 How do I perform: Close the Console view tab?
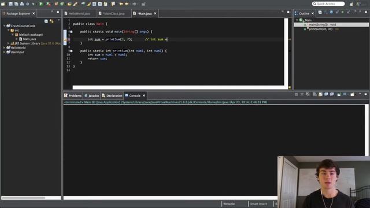pyautogui.click(x=144, y=96)
